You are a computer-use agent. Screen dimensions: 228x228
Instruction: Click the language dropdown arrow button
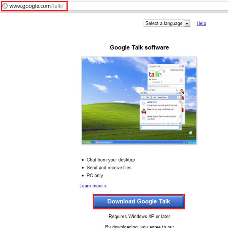187,23
